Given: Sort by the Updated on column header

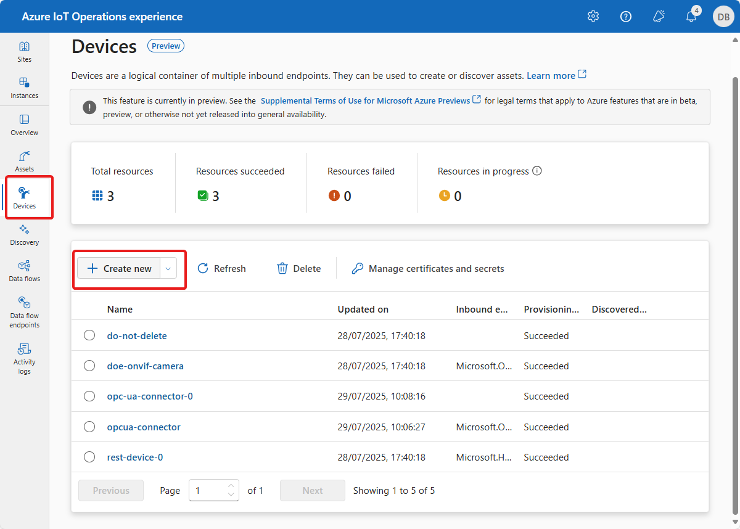Looking at the screenshot, I should (x=363, y=309).
